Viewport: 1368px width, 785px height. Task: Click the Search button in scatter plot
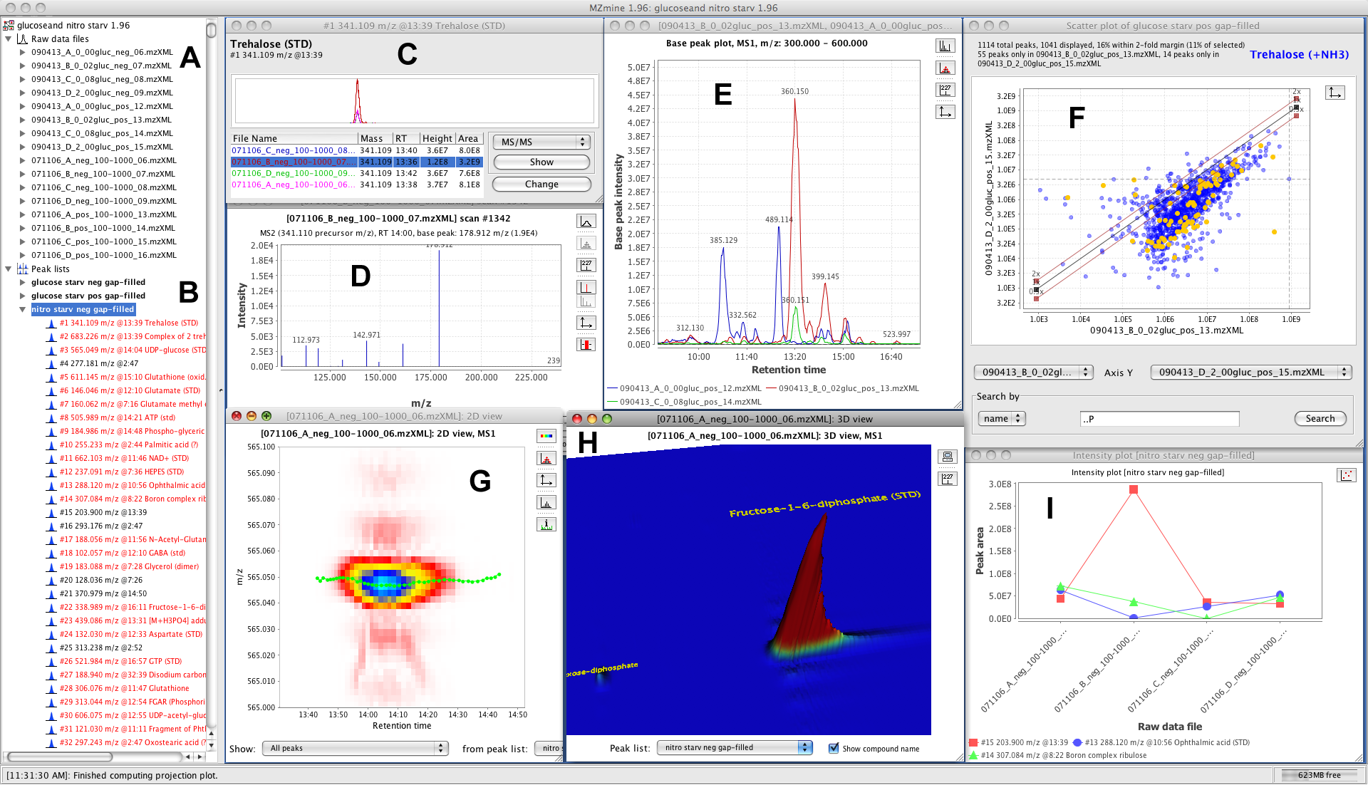pos(1320,419)
